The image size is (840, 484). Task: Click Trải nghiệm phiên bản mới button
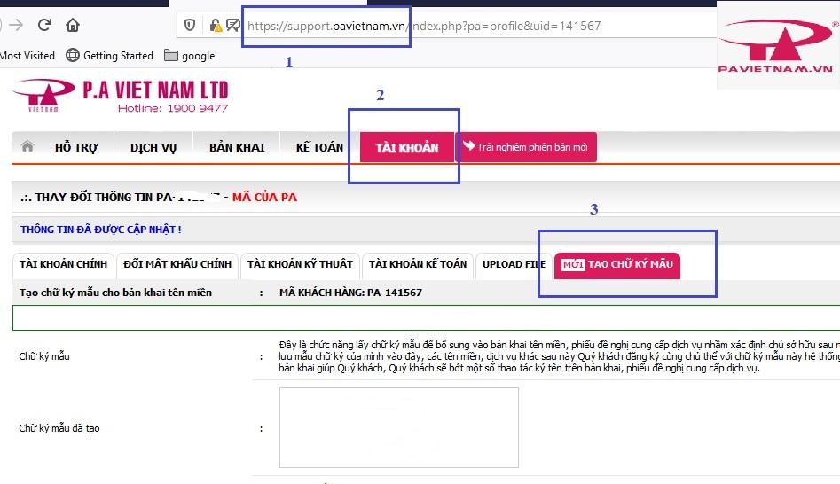coord(526,146)
